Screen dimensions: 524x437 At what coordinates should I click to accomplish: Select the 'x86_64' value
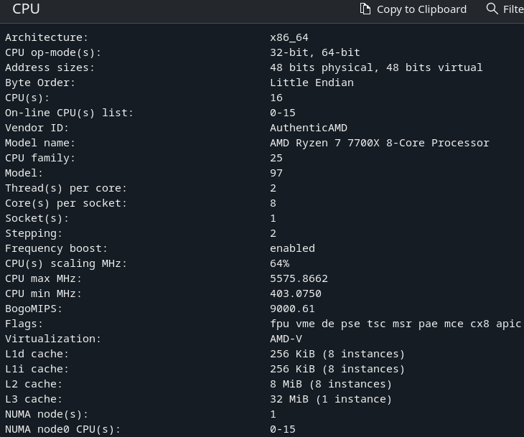289,37
